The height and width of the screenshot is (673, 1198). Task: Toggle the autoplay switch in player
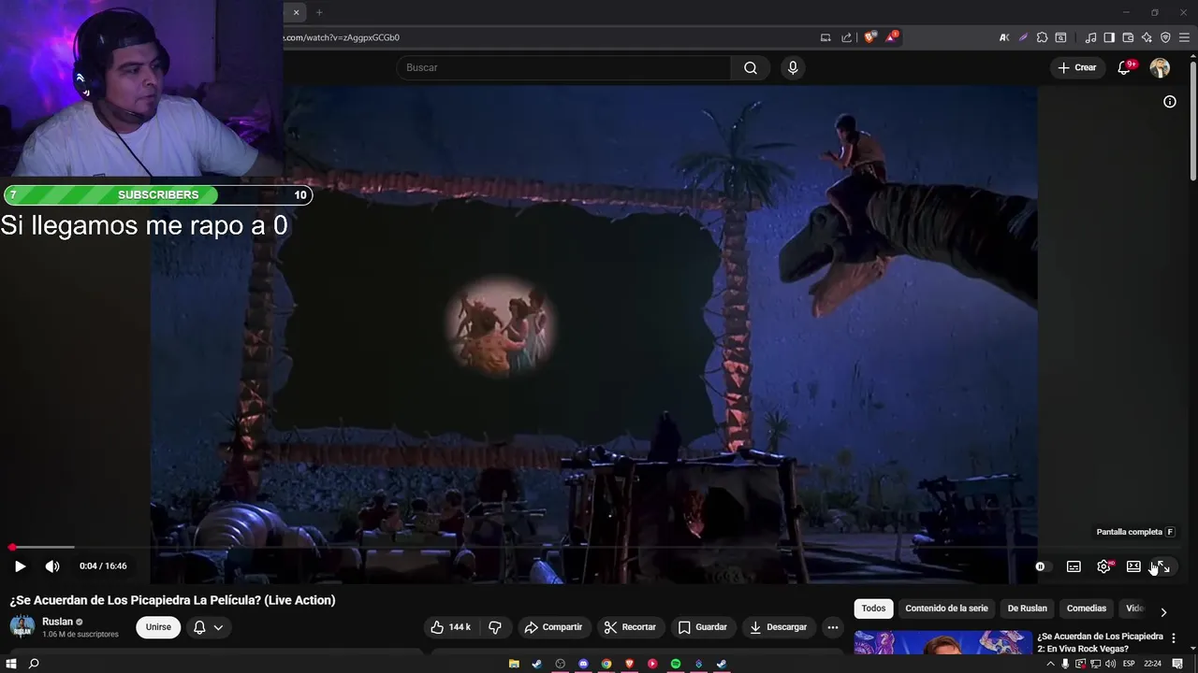click(x=1043, y=566)
